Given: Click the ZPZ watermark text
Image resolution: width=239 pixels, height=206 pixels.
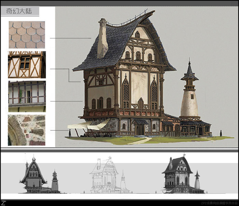Looking at the screenshot, I should point(219,203).
